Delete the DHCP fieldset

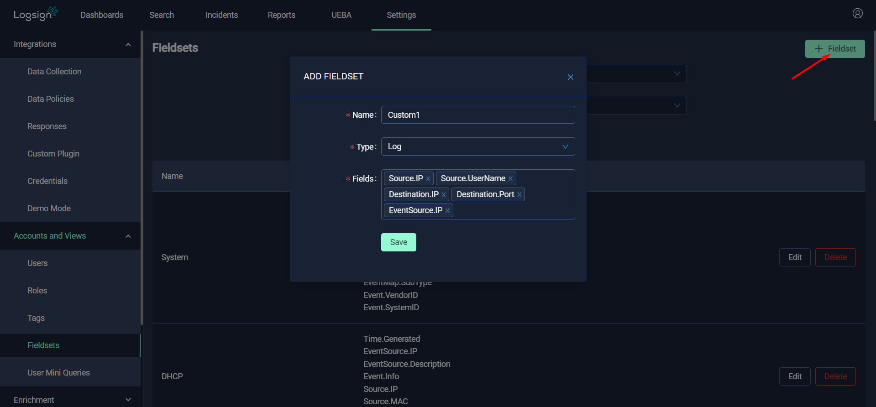[835, 376]
